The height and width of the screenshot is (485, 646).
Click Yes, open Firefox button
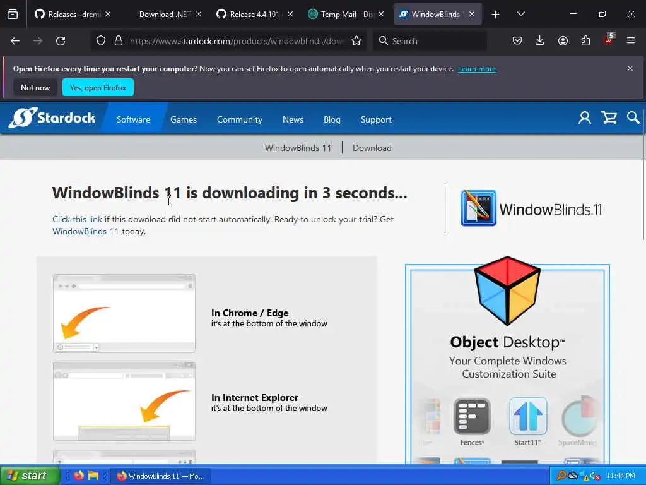point(98,87)
